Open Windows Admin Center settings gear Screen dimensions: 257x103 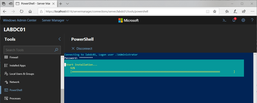tap(243, 20)
